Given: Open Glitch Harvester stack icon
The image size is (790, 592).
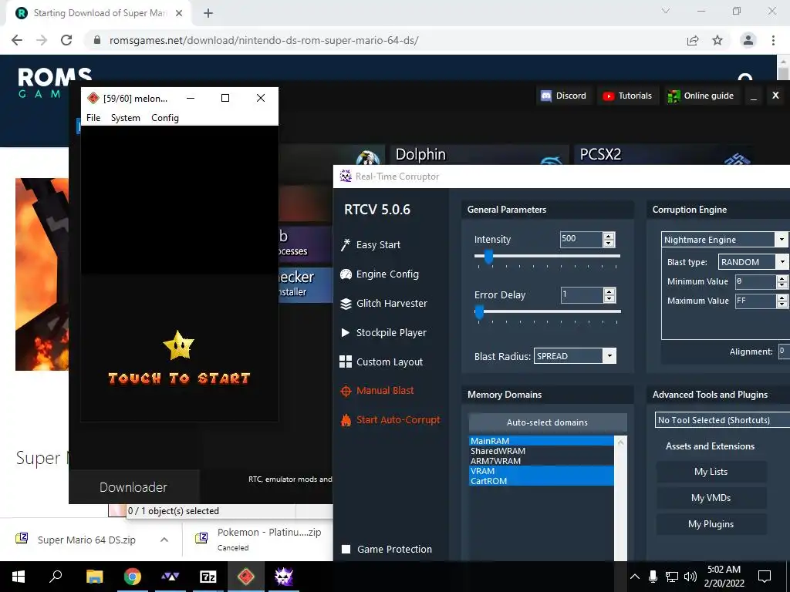Looking at the screenshot, I should click(x=346, y=304).
